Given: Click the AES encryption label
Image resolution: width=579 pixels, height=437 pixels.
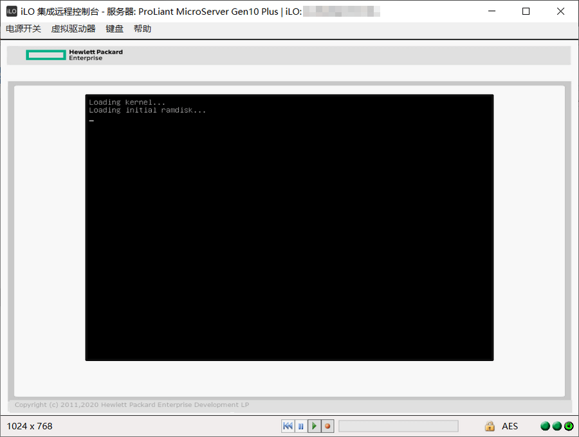Looking at the screenshot, I should [510, 426].
